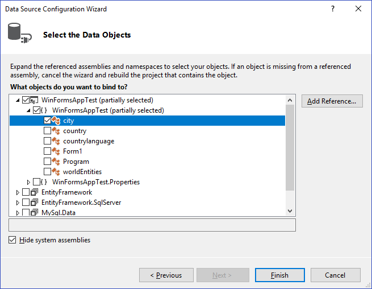
Task: Click the WinFormsAppTest root assembly icon
Action: point(35,100)
